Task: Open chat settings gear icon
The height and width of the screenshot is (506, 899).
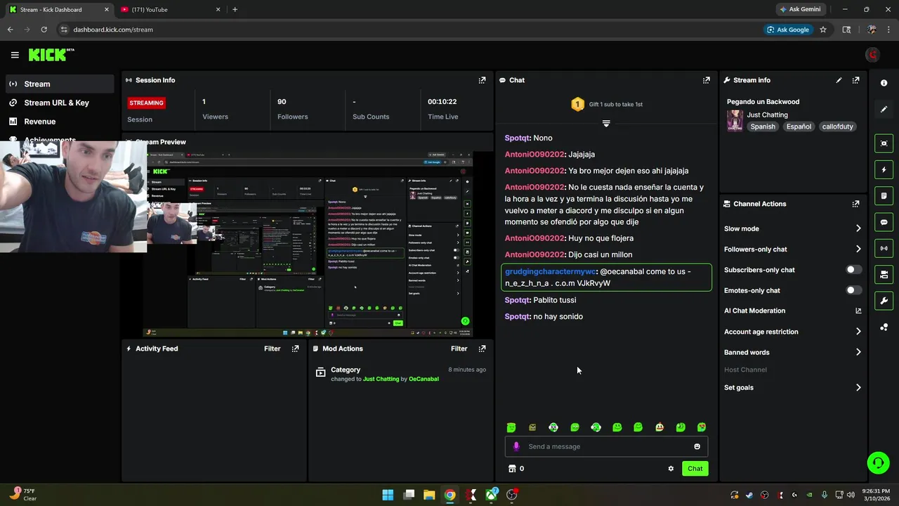Action: [x=671, y=469]
